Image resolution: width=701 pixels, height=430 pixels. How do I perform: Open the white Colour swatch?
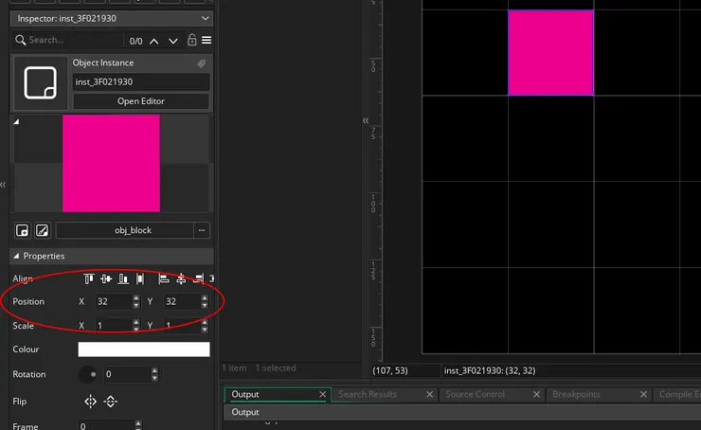coord(144,349)
